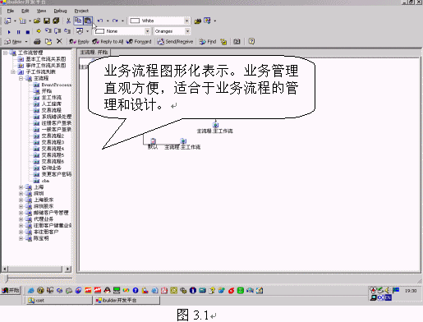Screen dimensions: 423x322
Task: Open the Oranges dropdown arrow
Action: coord(187,31)
